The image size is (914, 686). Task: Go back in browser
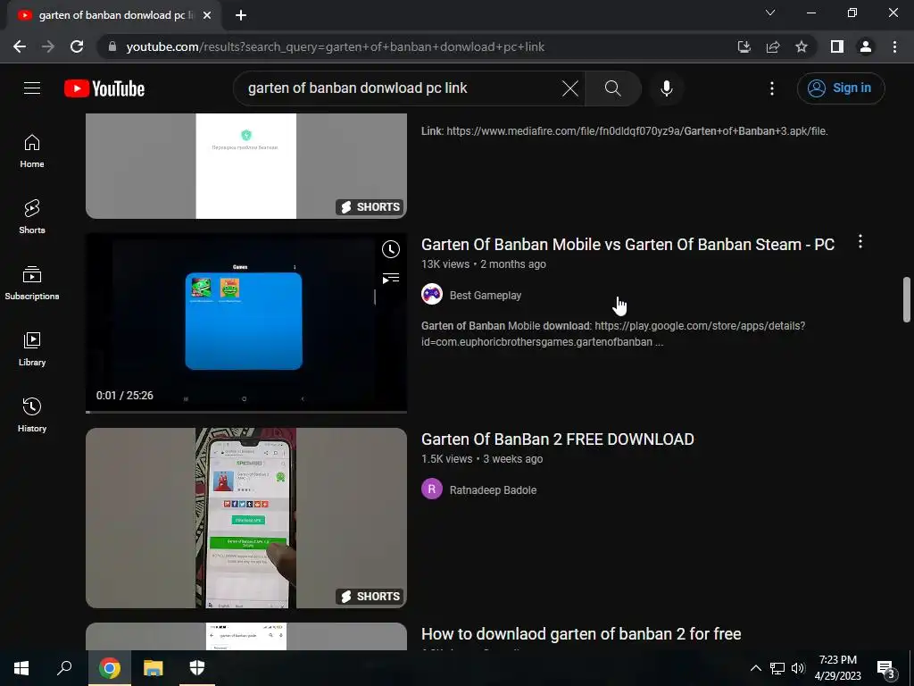[20, 46]
